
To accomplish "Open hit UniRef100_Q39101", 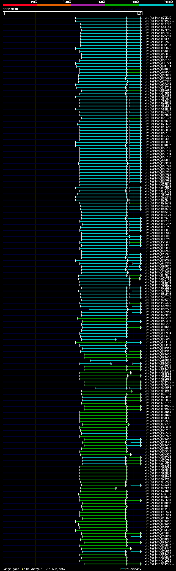I will (158, 215).
